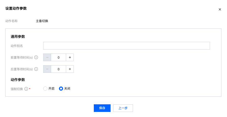Focus the 动作别名 text field
The height and width of the screenshot is (117, 227).
(126, 46)
